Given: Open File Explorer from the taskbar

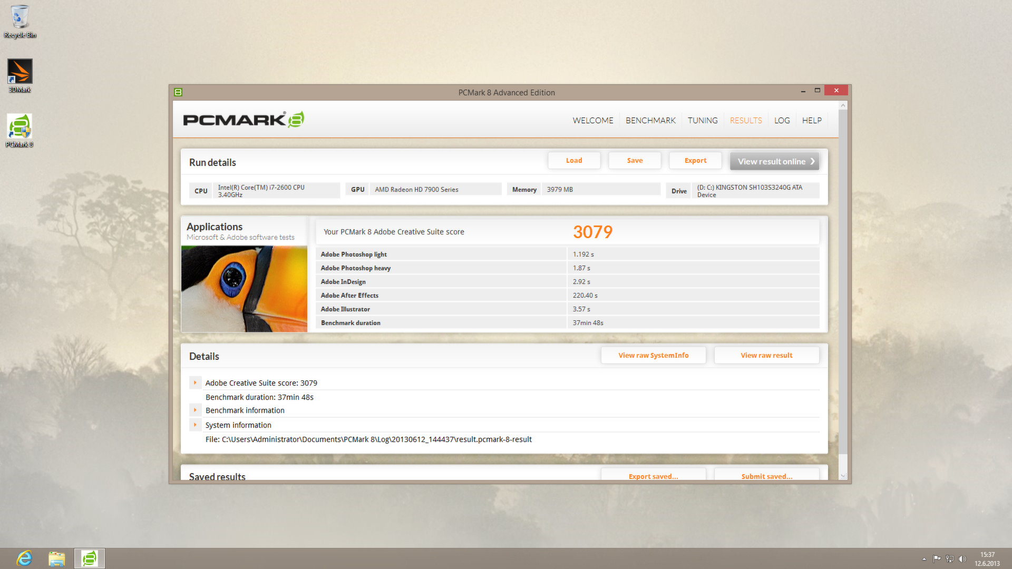Looking at the screenshot, I should (x=56, y=558).
